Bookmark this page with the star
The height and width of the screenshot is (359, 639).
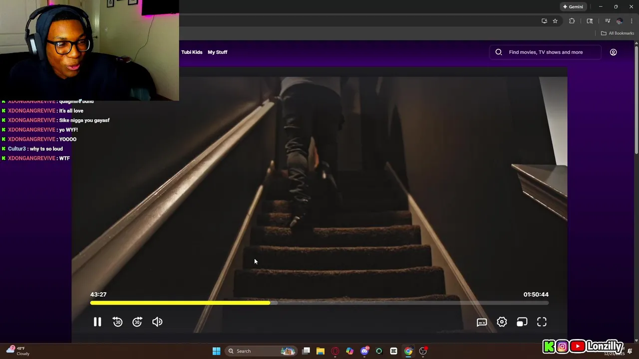pos(555,21)
